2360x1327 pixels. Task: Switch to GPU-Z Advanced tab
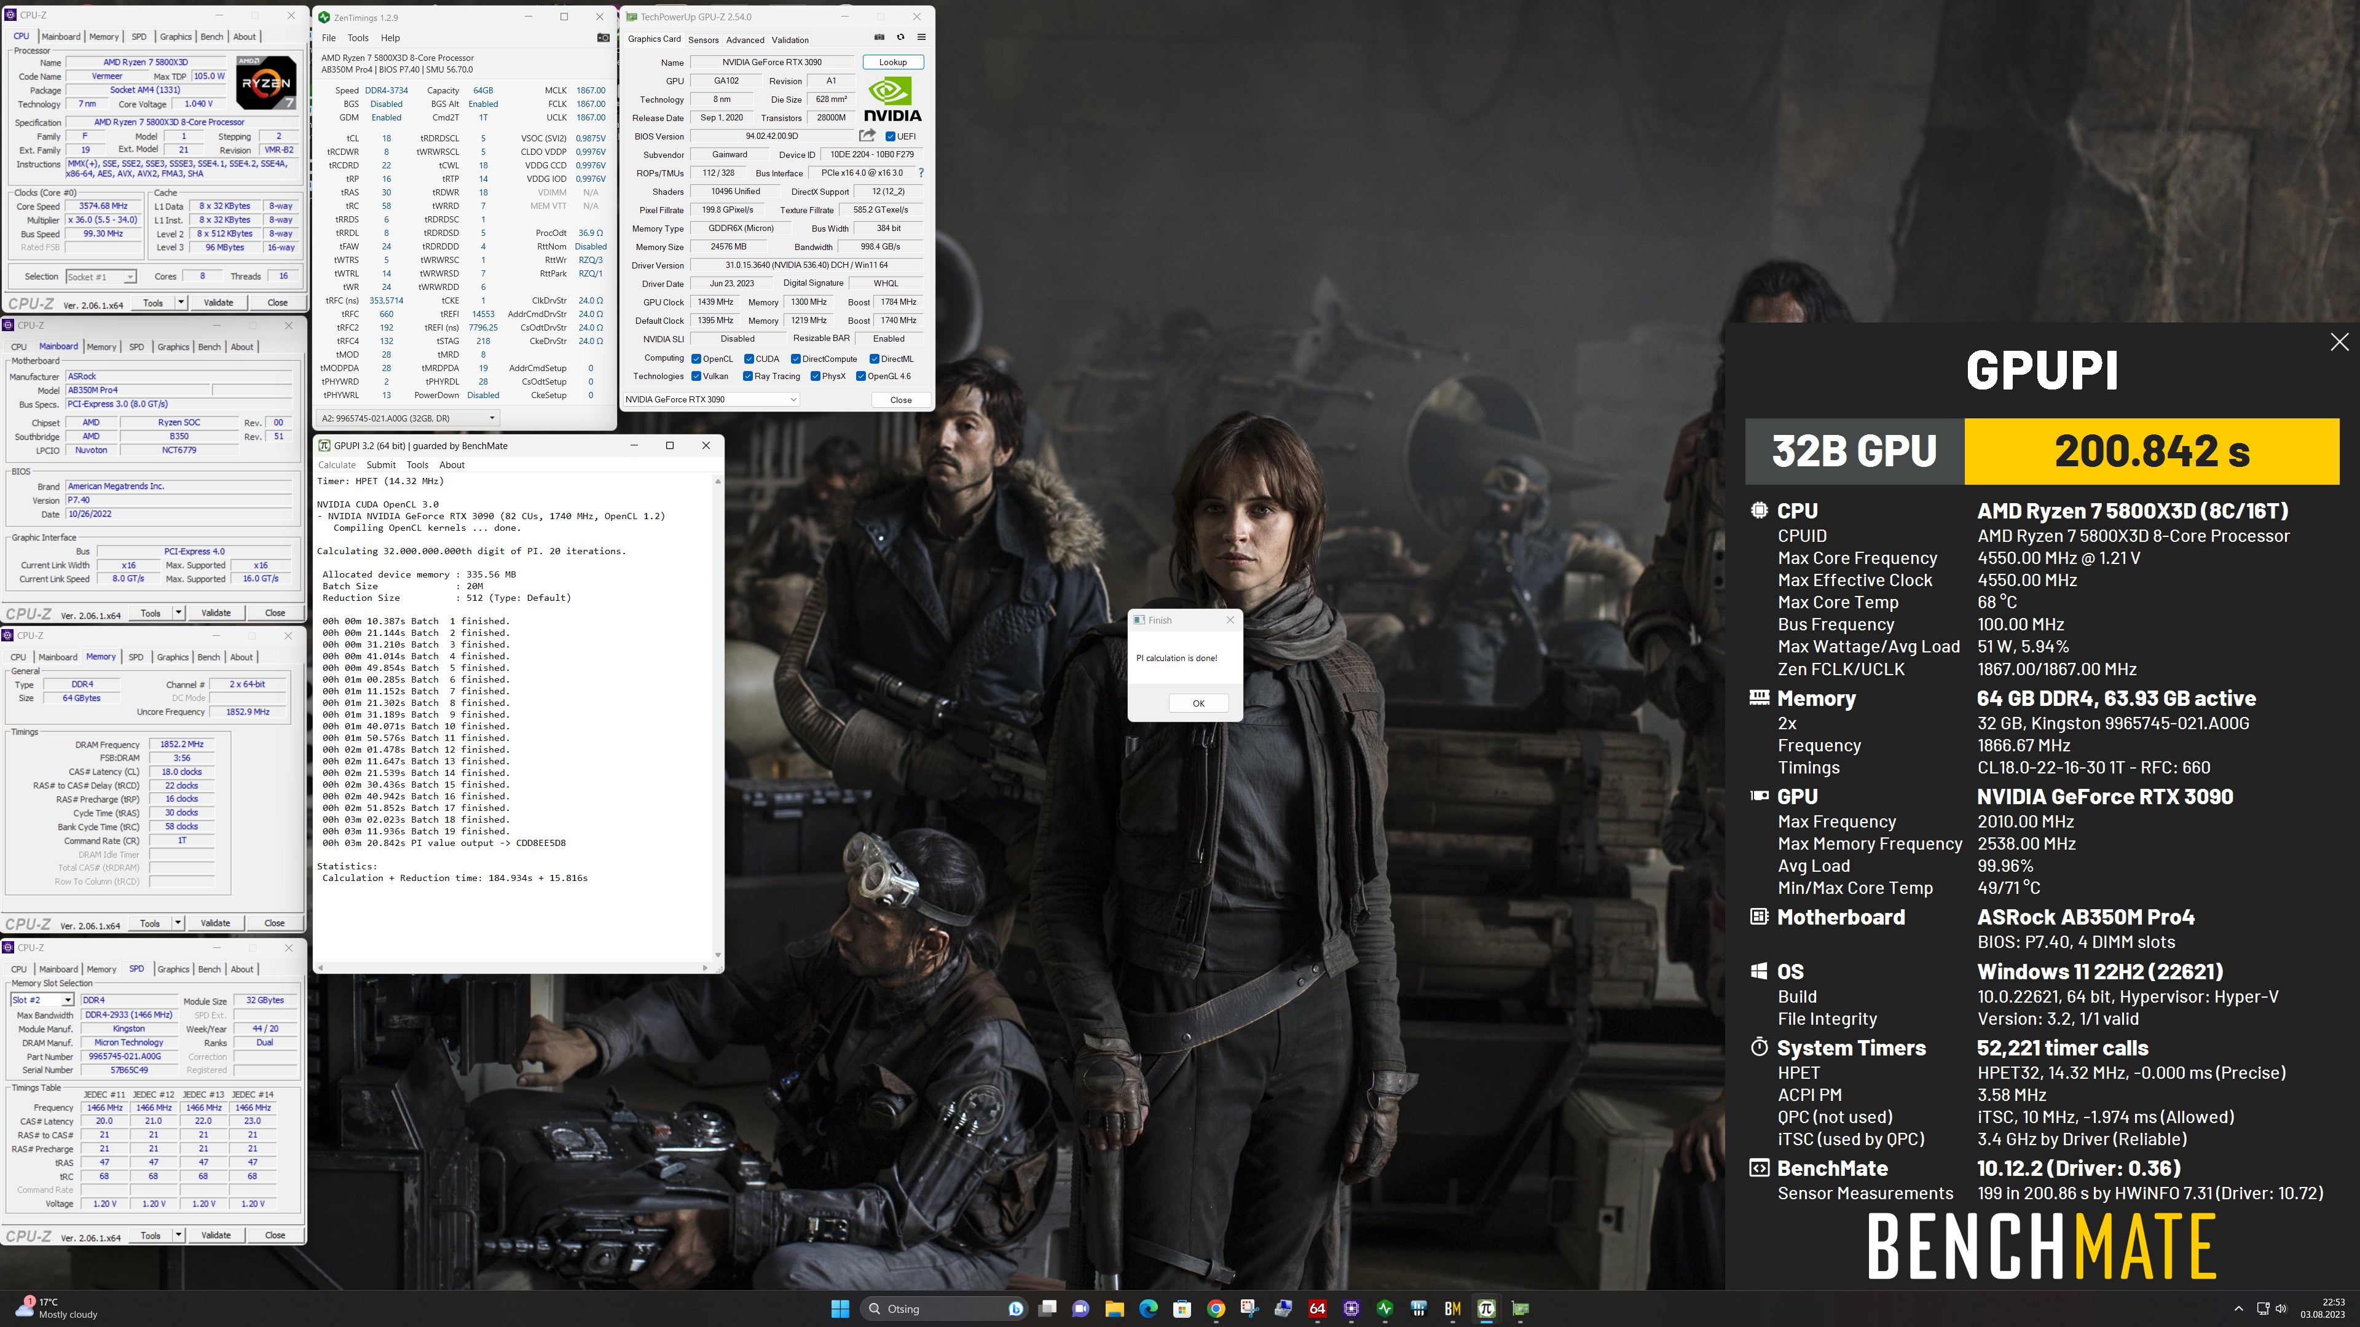coord(745,39)
